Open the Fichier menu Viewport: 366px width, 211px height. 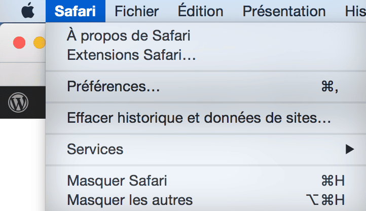(136, 11)
